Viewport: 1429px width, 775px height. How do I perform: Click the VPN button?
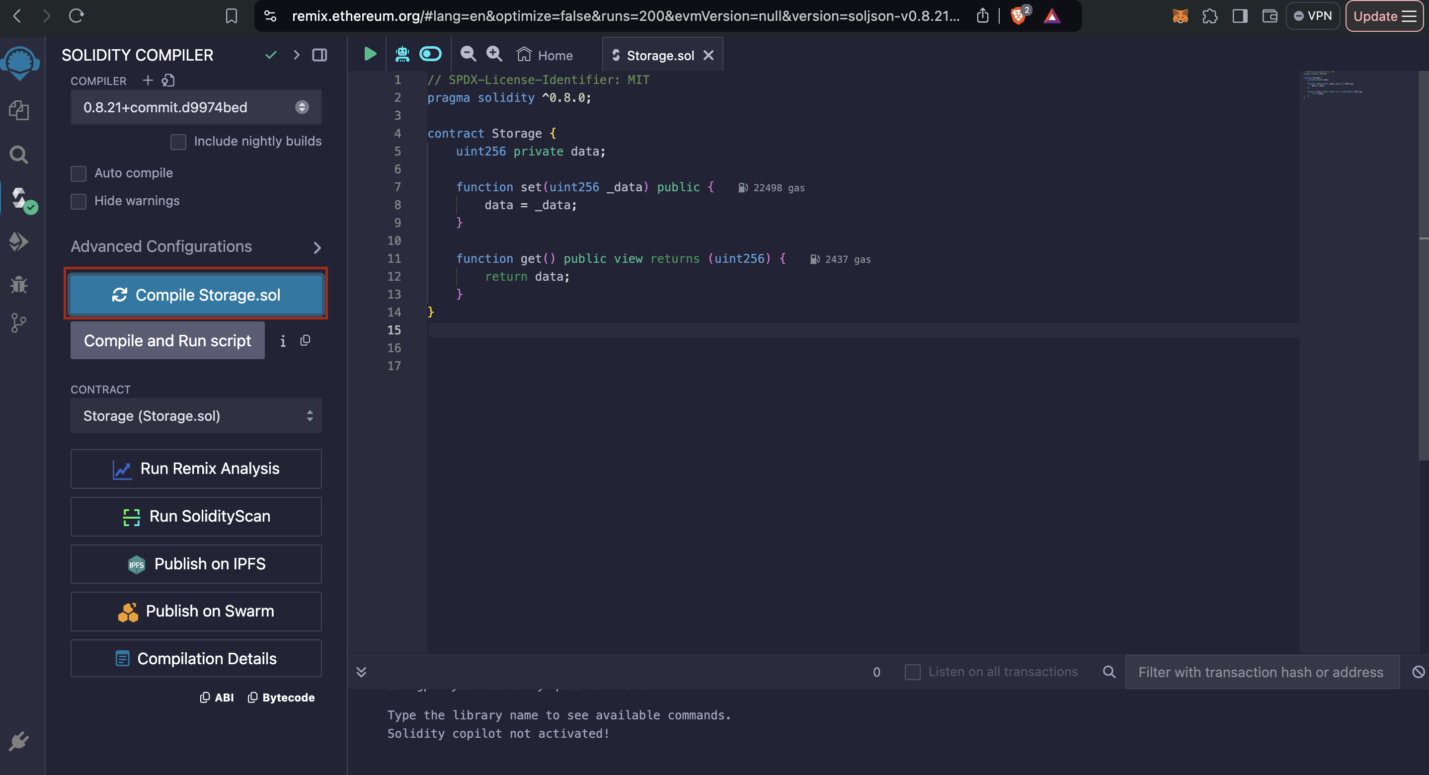[x=1313, y=16]
